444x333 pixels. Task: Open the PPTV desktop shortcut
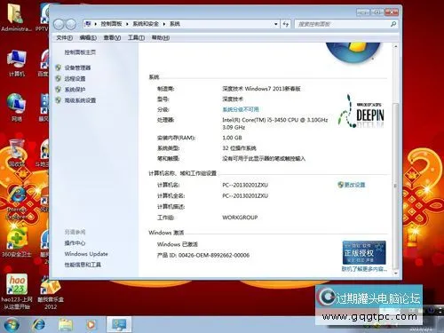(x=43, y=18)
